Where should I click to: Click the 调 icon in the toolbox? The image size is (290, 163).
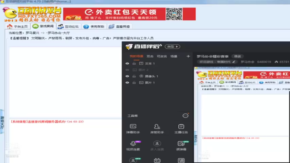[x=181, y=160]
